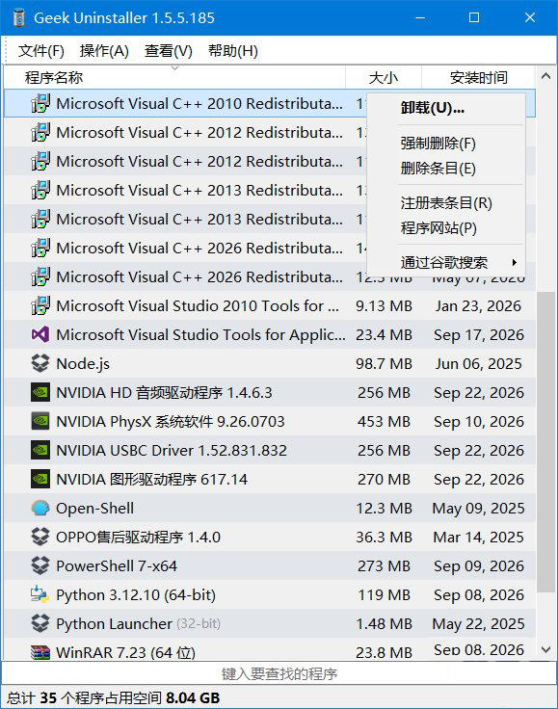The height and width of the screenshot is (709, 558).
Task: Select Microsoft Visual Studio 2010 Tools row
Action: pyautogui.click(x=270, y=305)
